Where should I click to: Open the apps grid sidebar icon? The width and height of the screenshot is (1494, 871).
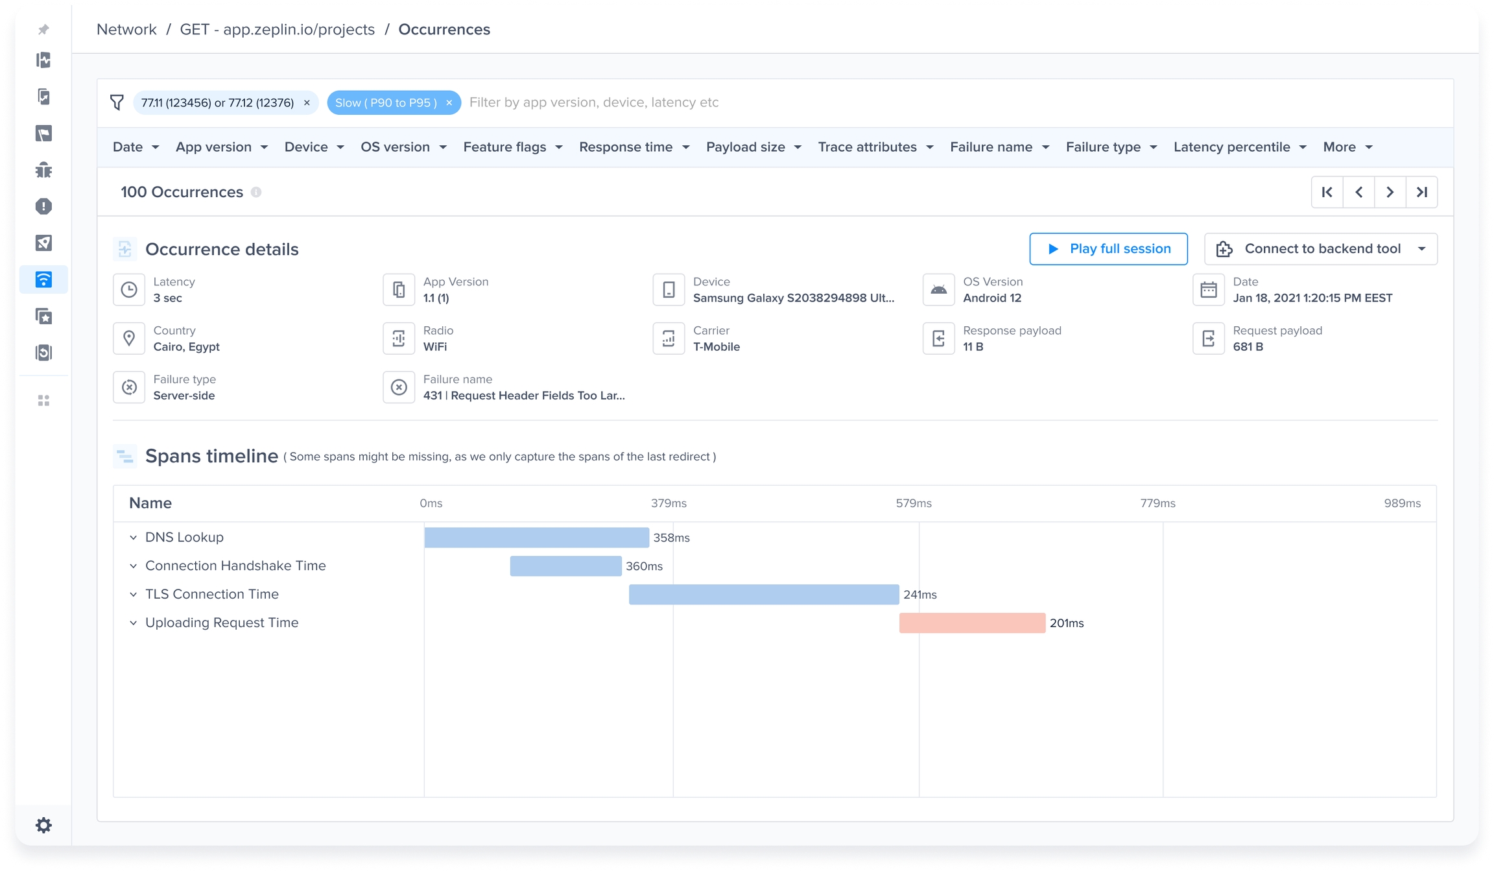(43, 401)
